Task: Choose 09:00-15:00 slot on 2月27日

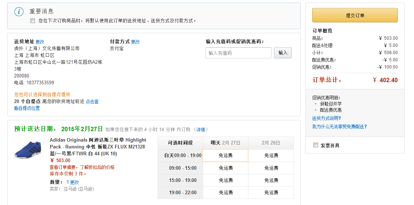Action: (x=225, y=168)
